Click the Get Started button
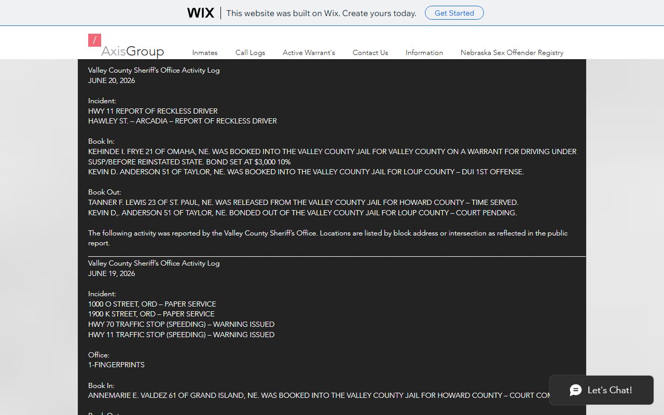Screen dimensions: 664x415 [x=454, y=13]
